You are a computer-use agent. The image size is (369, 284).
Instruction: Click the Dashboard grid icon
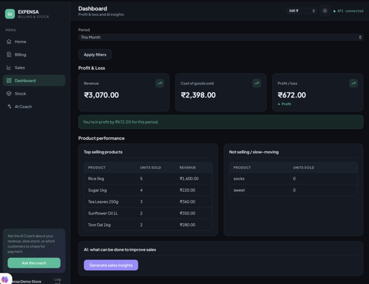[x=9, y=80]
